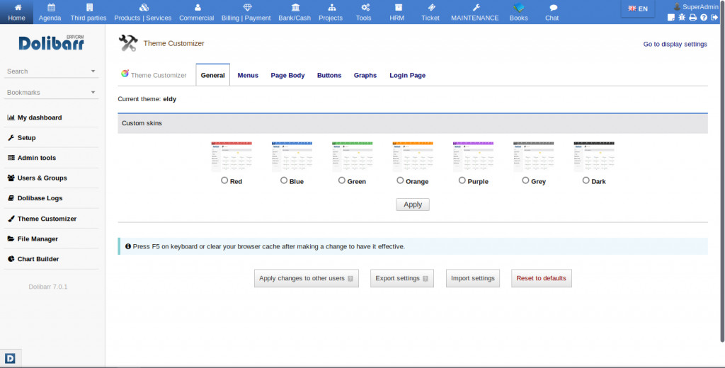This screenshot has width=725, height=368.
Task: Select the Purple skin radio button
Action: pyautogui.click(x=462, y=180)
